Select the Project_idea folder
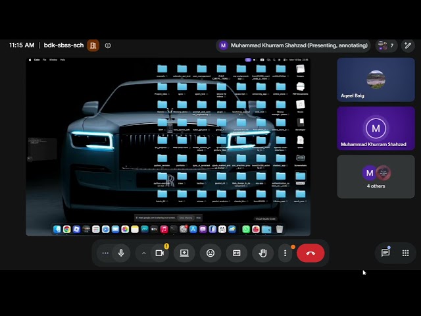Image resolution: width=421 pixels, height=316 pixels. pyautogui.click(x=162, y=88)
